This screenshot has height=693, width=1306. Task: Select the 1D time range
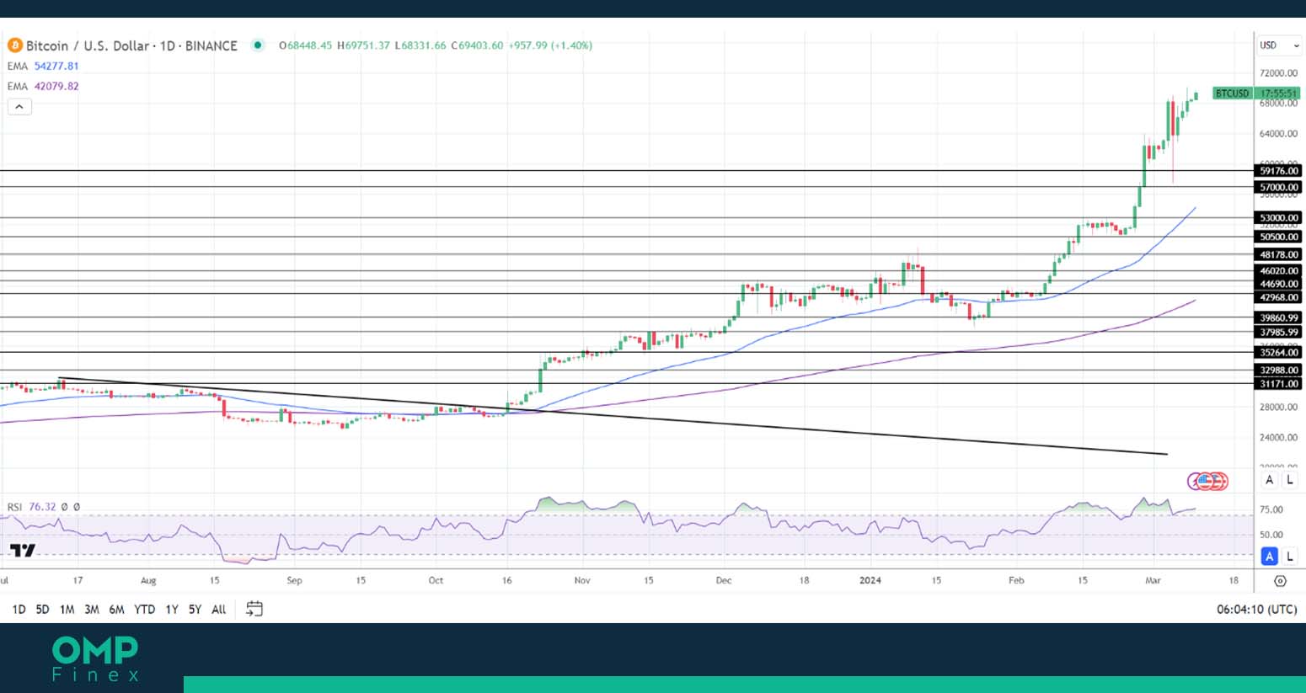pos(19,610)
